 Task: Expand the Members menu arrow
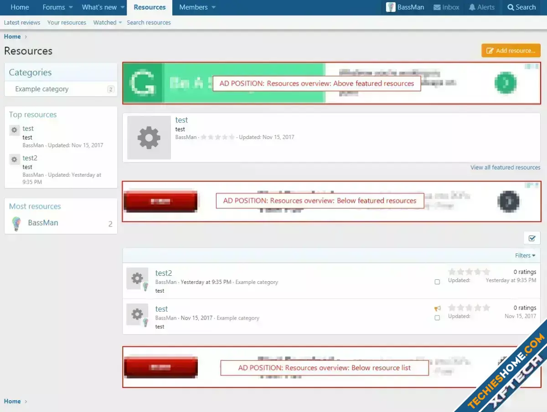coord(213,8)
